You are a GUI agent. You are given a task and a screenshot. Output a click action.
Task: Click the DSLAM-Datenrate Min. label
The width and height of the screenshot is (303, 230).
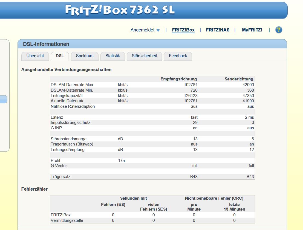[x=72, y=90]
